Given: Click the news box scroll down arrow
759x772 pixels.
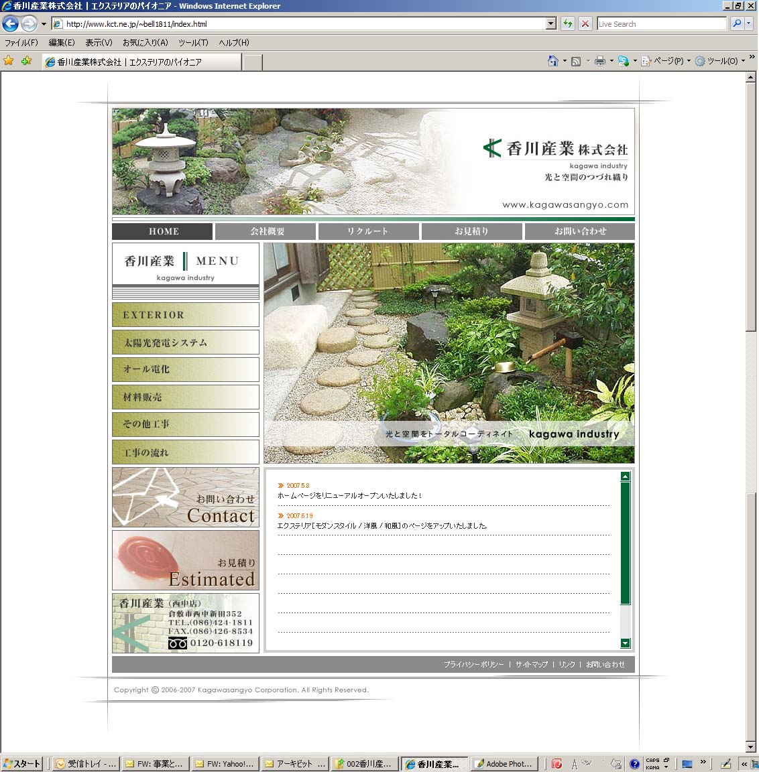Looking at the screenshot, I should tap(625, 643).
